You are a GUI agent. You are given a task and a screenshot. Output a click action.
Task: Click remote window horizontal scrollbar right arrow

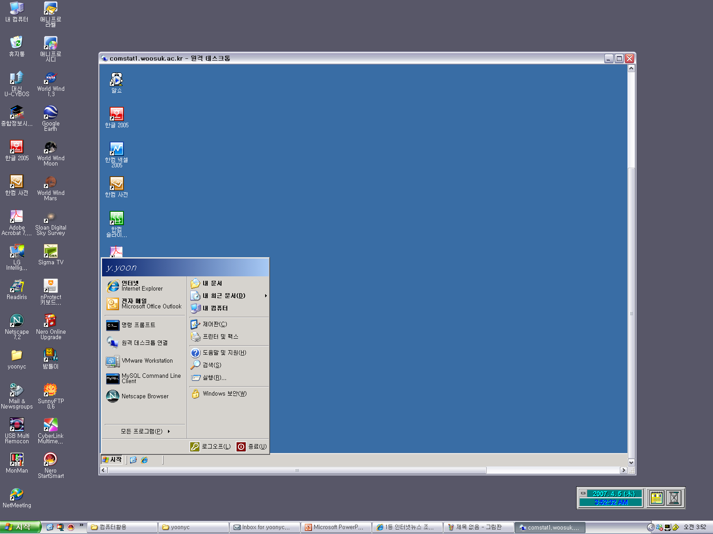pyautogui.click(x=623, y=470)
